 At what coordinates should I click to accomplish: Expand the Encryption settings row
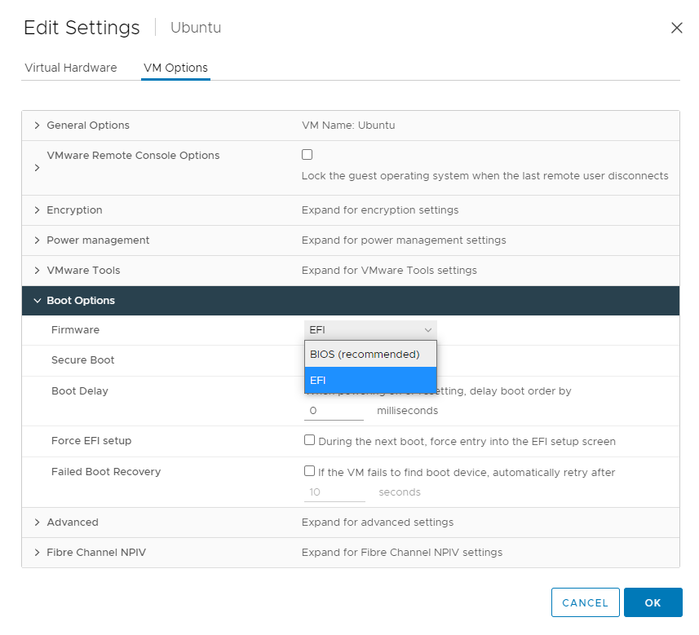pyautogui.click(x=37, y=210)
